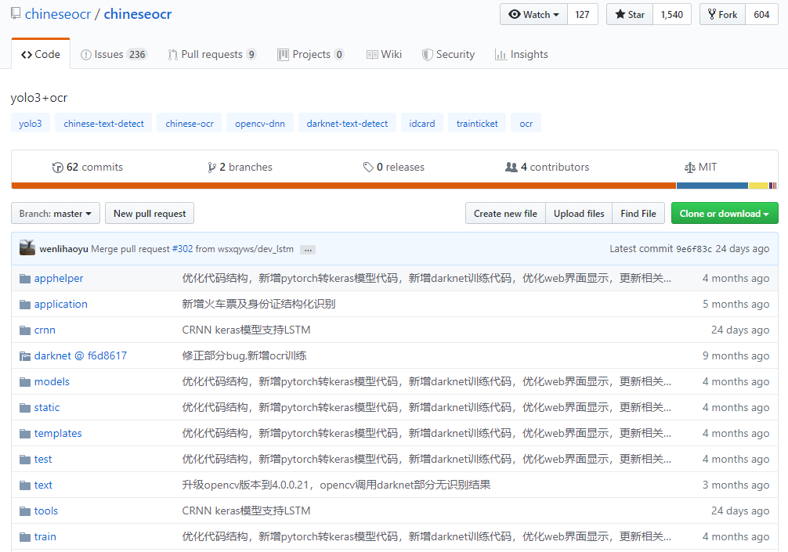Click the test folder icon
Screen dimensions: 788x552
coord(24,460)
